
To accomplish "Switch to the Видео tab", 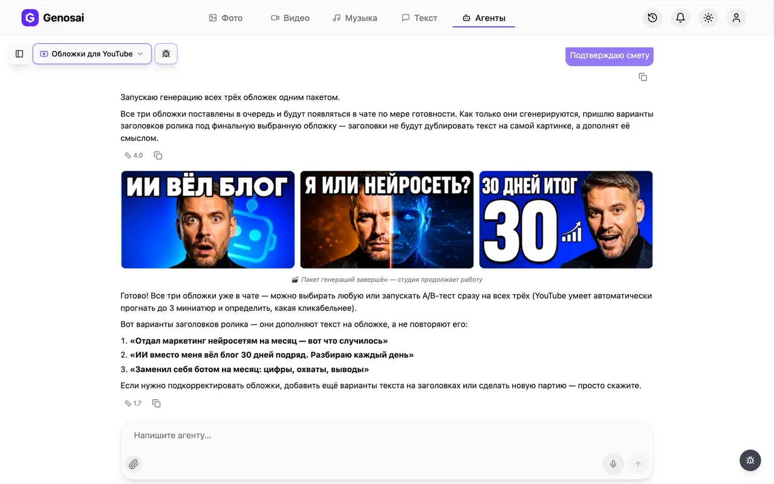I will pyautogui.click(x=290, y=18).
